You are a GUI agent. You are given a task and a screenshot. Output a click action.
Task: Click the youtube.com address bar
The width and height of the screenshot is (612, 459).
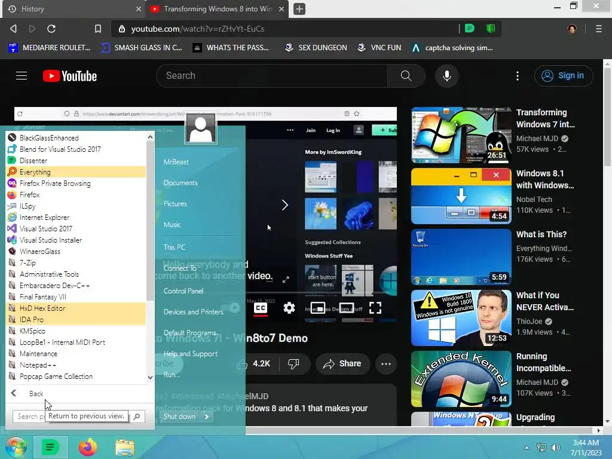coord(285,29)
